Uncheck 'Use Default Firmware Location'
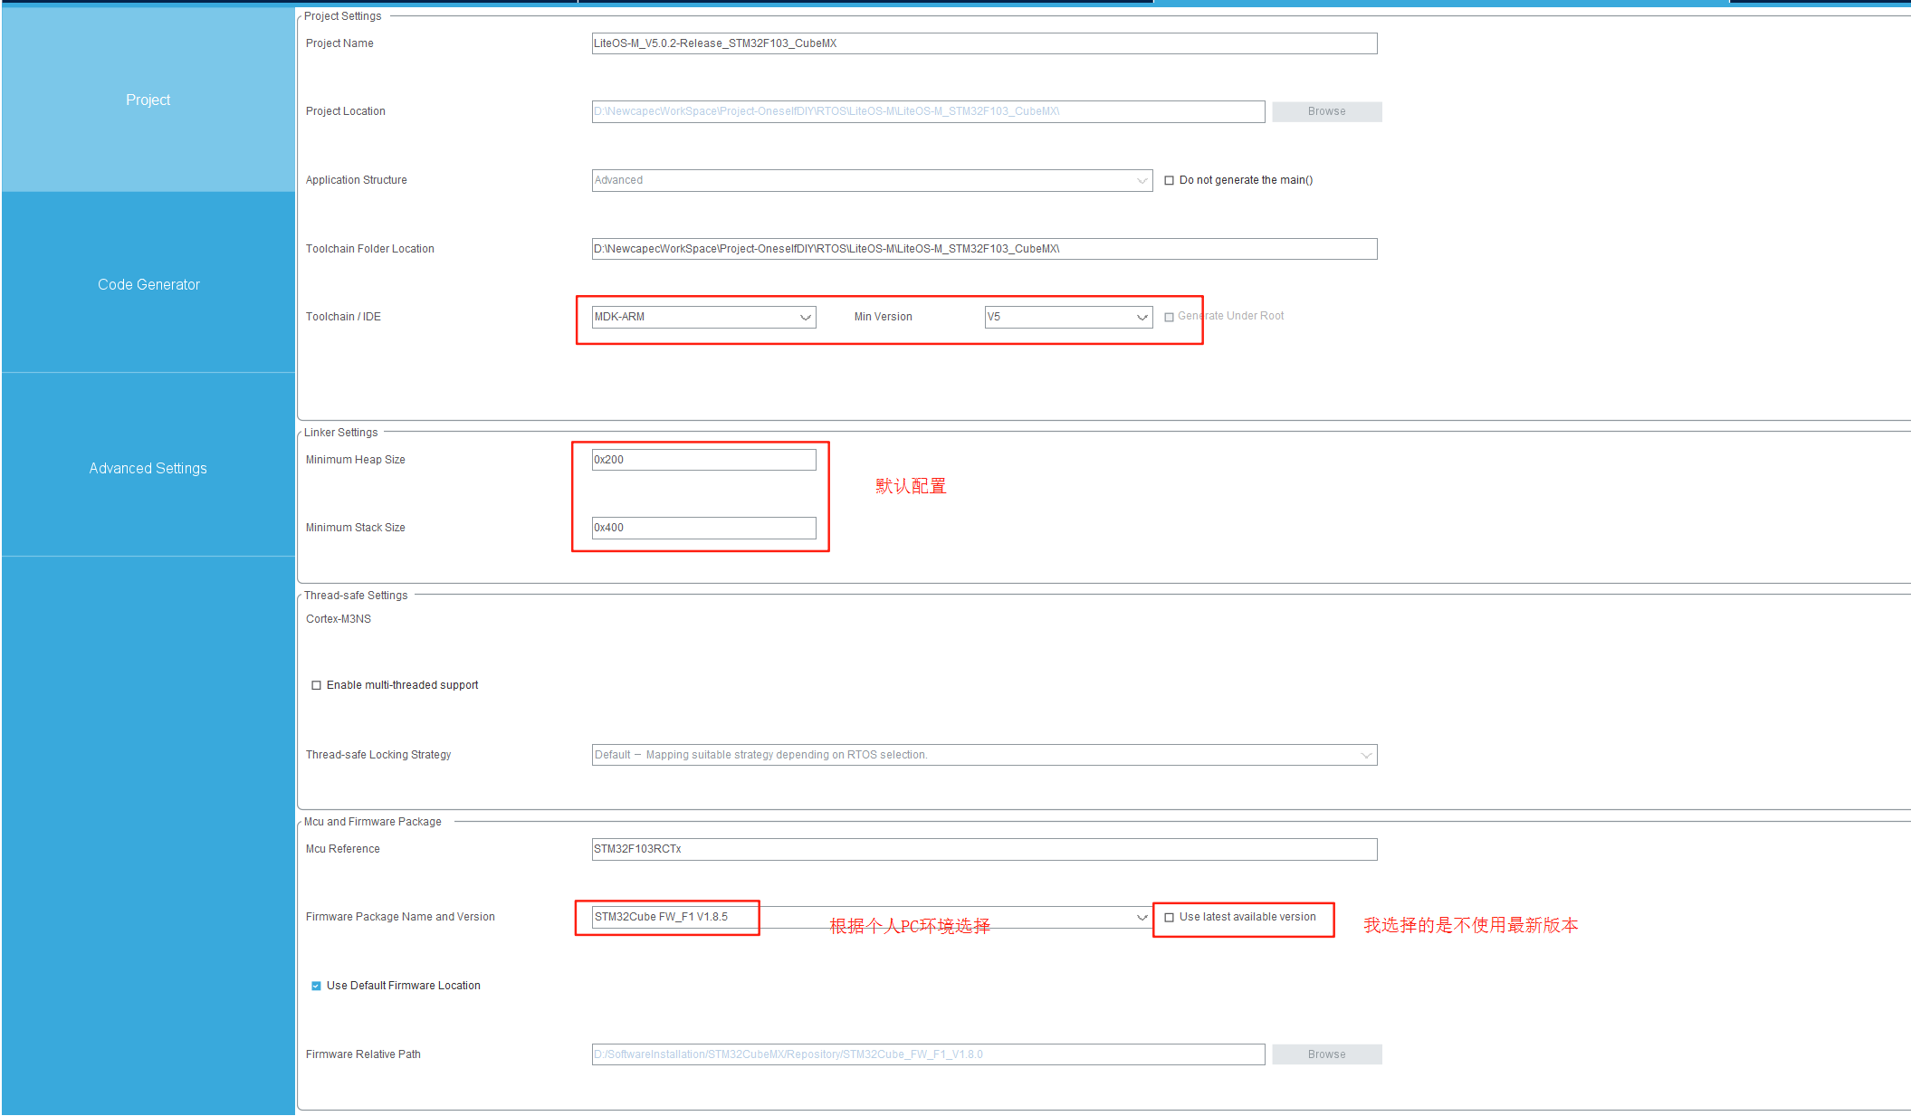Screen dimensions: 1911x1116 pos(316,986)
